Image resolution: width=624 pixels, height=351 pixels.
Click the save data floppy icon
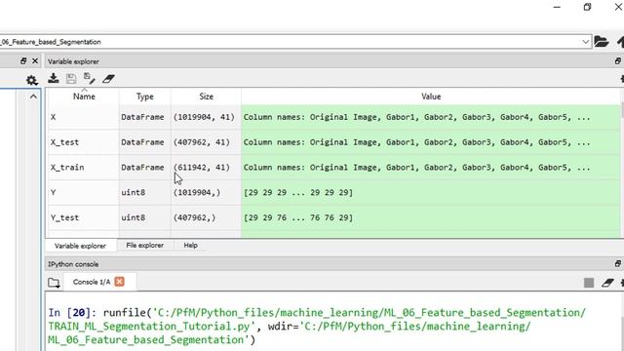[71, 78]
